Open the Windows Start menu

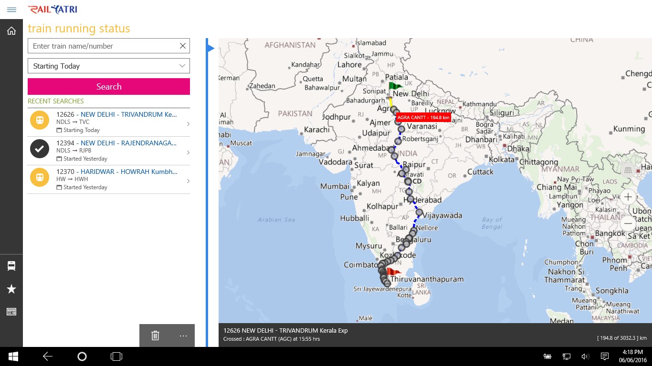click(13, 356)
